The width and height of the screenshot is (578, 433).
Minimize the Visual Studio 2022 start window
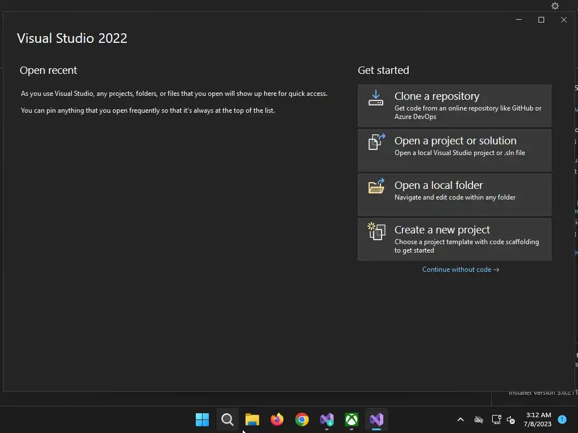point(519,20)
